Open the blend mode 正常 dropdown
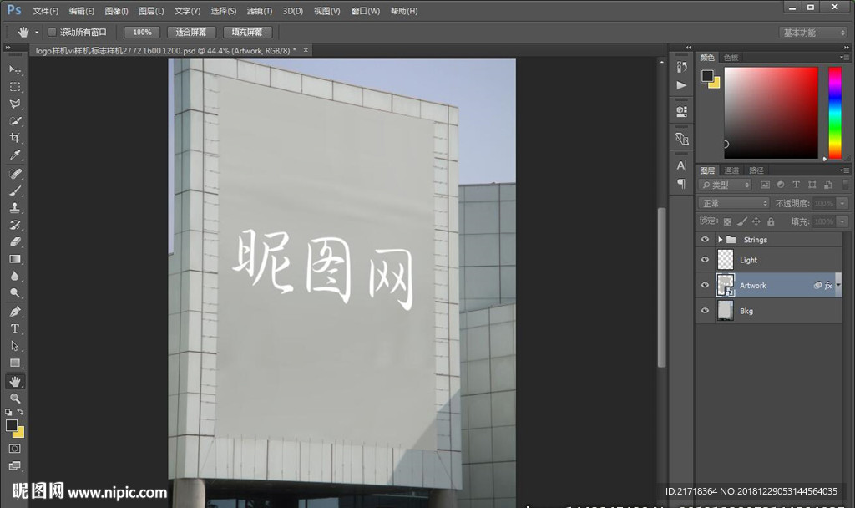The width and height of the screenshot is (855, 508). pyautogui.click(x=734, y=203)
